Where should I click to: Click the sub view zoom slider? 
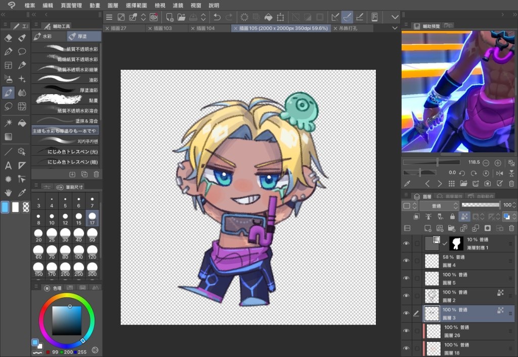click(431, 162)
